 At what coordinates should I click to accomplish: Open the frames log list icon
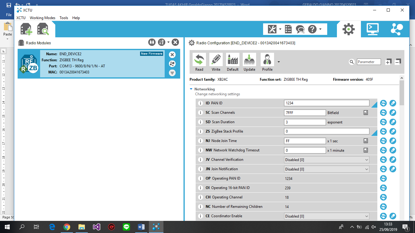tap(288, 29)
